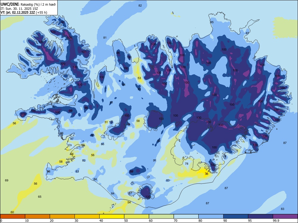Pick the light orange 20–30 legend band
This screenshot has height=223, width=298.
point(62,216)
